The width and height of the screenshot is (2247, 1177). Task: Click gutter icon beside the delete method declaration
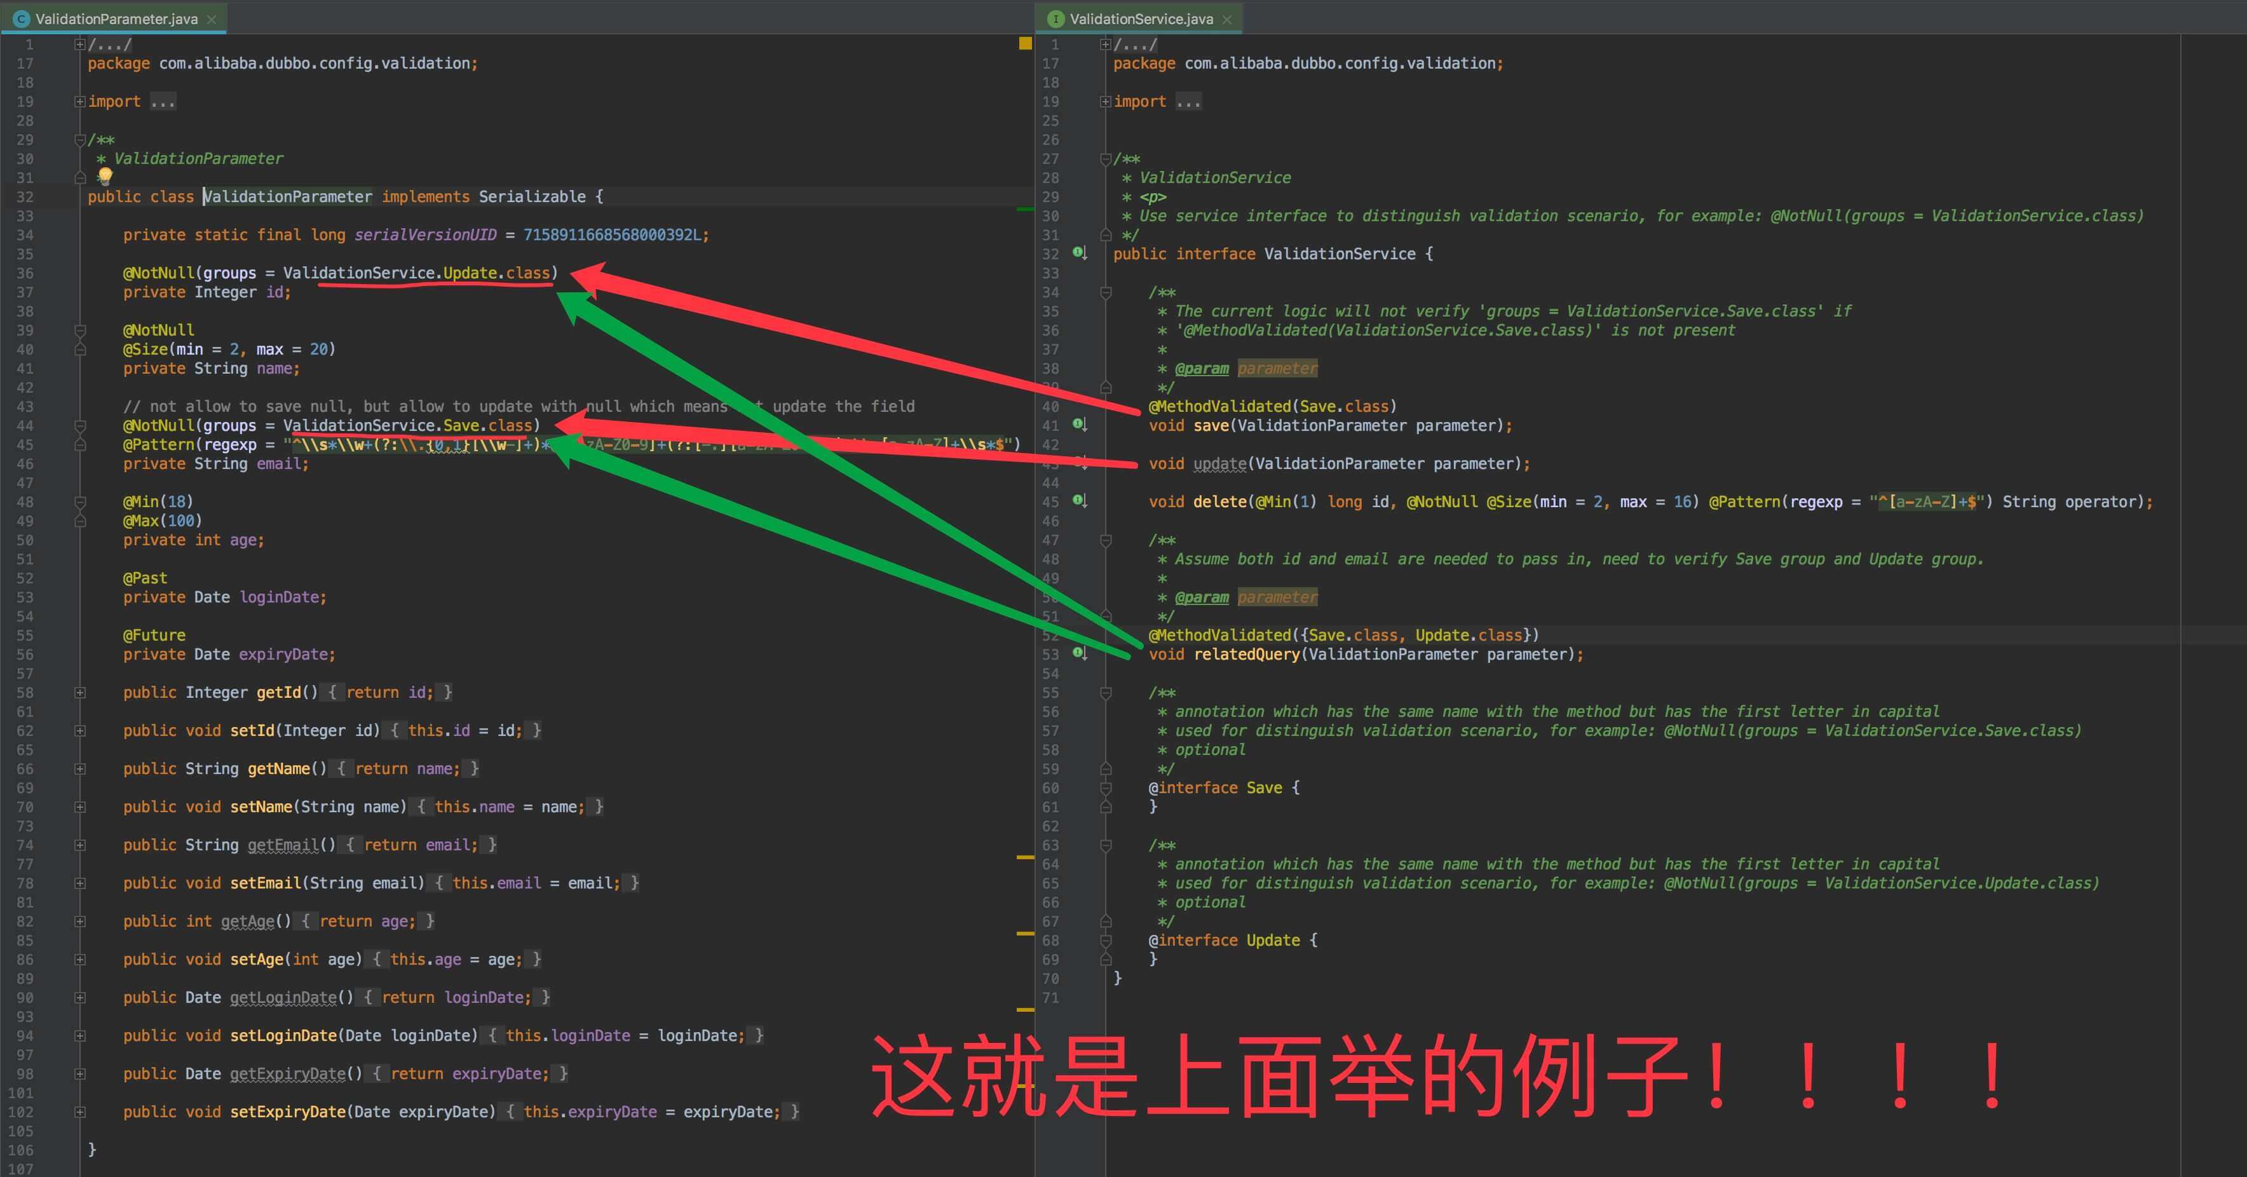click(1080, 501)
